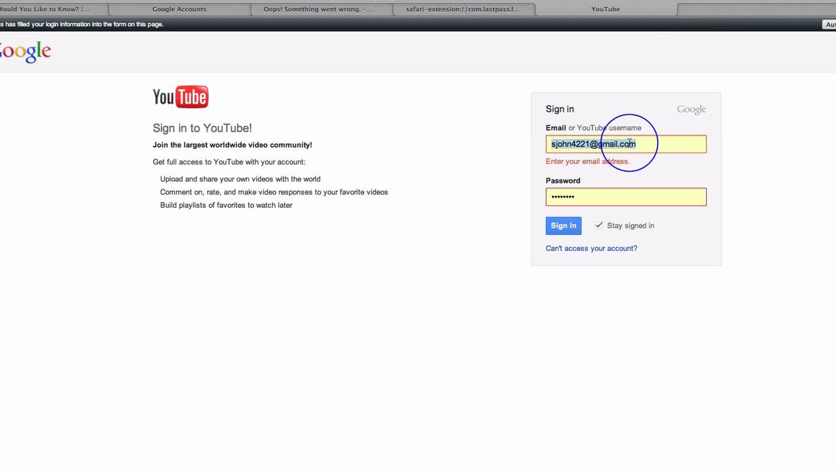
Task: Click 'Build playlists of favorites to watch later'
Action: 226,205
